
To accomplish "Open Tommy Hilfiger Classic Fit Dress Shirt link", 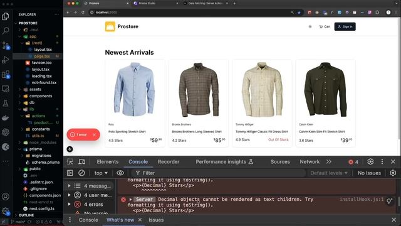I will pos(262,132).
